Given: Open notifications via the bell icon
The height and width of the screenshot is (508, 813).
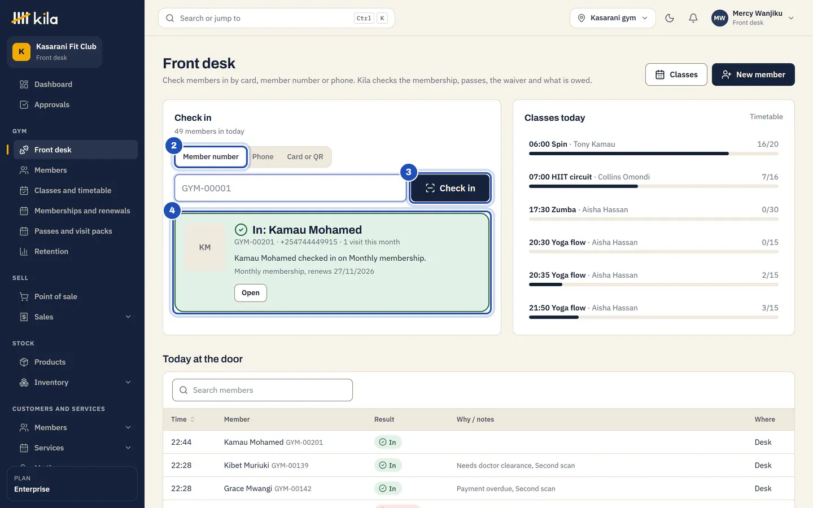Looking at the screenshot, I should [693, 18].
